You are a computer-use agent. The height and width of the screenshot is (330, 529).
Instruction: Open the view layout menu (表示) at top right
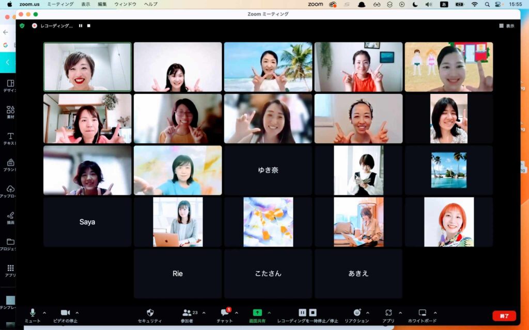tap(506, 26)
